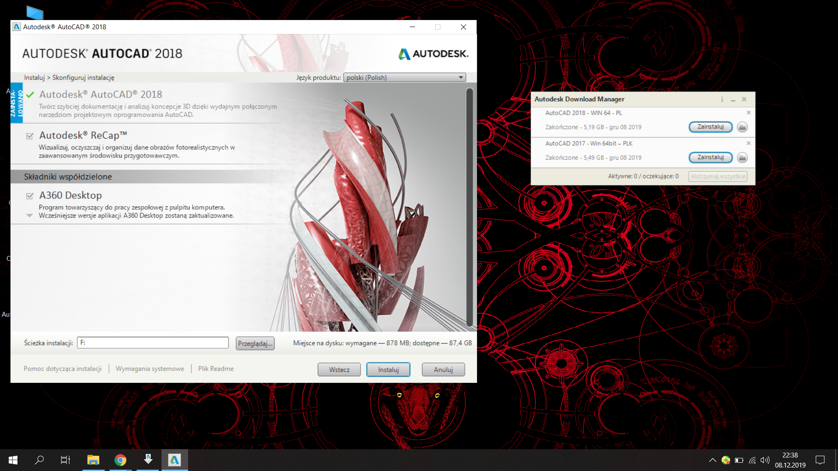Open Pomoc dotycząca instalacji link

pos(62,369)
